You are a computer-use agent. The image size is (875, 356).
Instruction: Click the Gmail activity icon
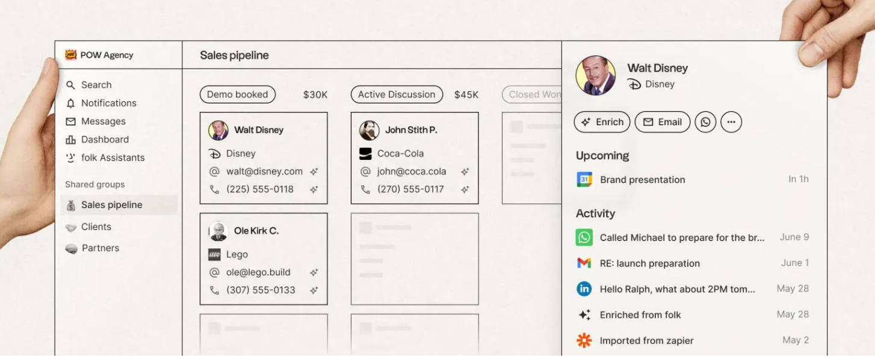[584, 263]
